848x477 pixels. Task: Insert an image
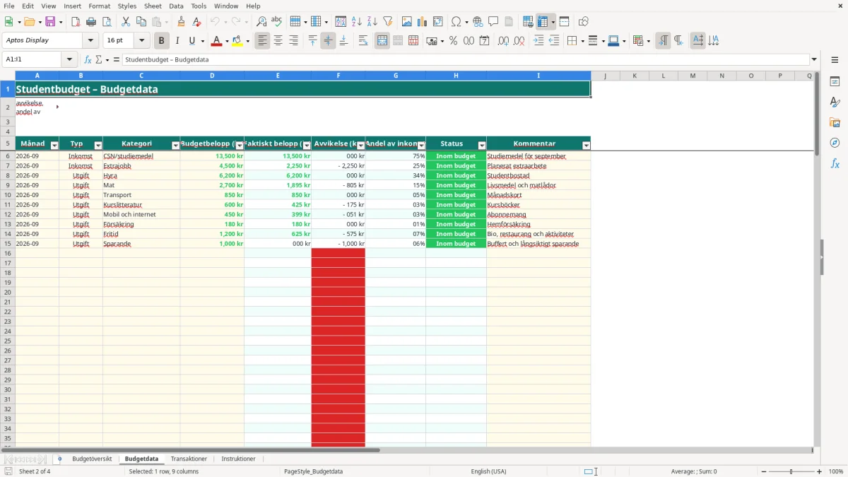(x=407, y=22)
